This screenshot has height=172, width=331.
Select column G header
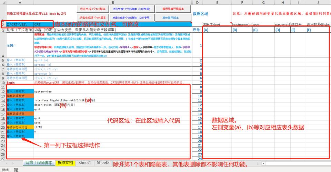pyautogui.click(x=263, y=2)
